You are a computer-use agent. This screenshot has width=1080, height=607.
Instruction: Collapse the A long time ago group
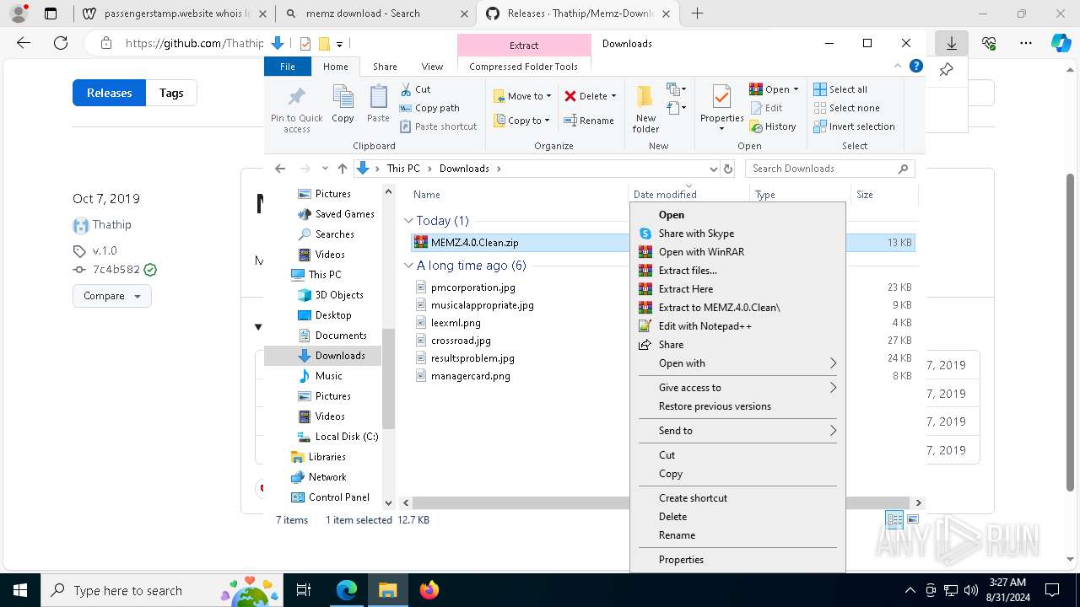tap(408, 266)
